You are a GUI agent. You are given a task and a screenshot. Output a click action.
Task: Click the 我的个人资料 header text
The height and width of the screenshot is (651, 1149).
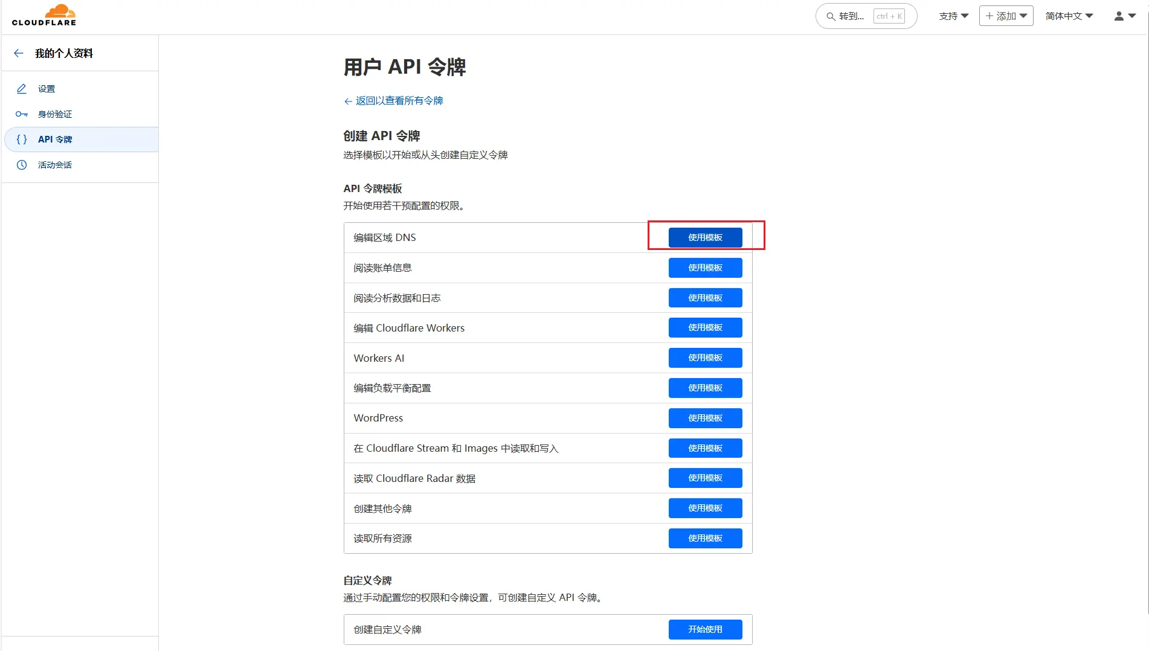click(x=64, y=53)
